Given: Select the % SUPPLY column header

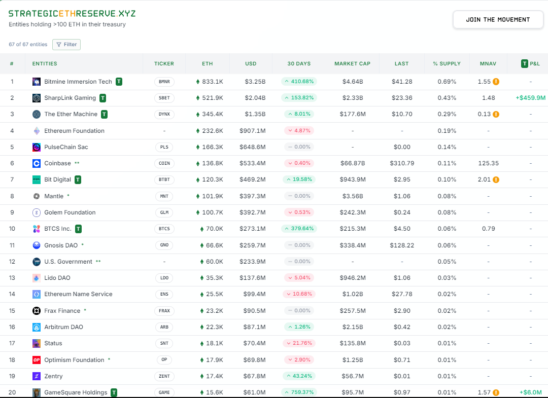Looking at the screenshot, I should [447, 63].
